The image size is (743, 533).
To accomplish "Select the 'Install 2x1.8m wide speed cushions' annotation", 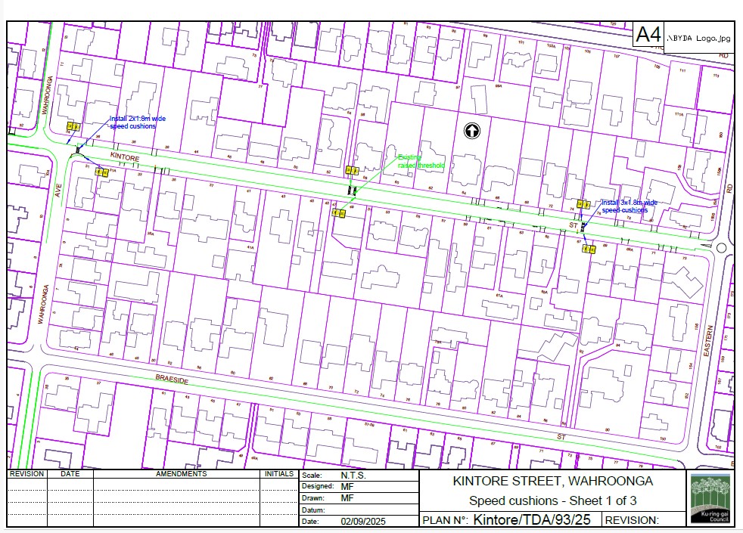I will click(137, 122).
